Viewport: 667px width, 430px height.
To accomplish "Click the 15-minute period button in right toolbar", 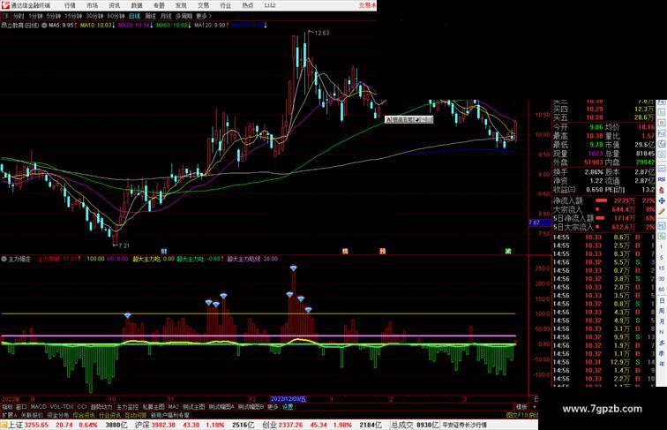I will 662,268.
